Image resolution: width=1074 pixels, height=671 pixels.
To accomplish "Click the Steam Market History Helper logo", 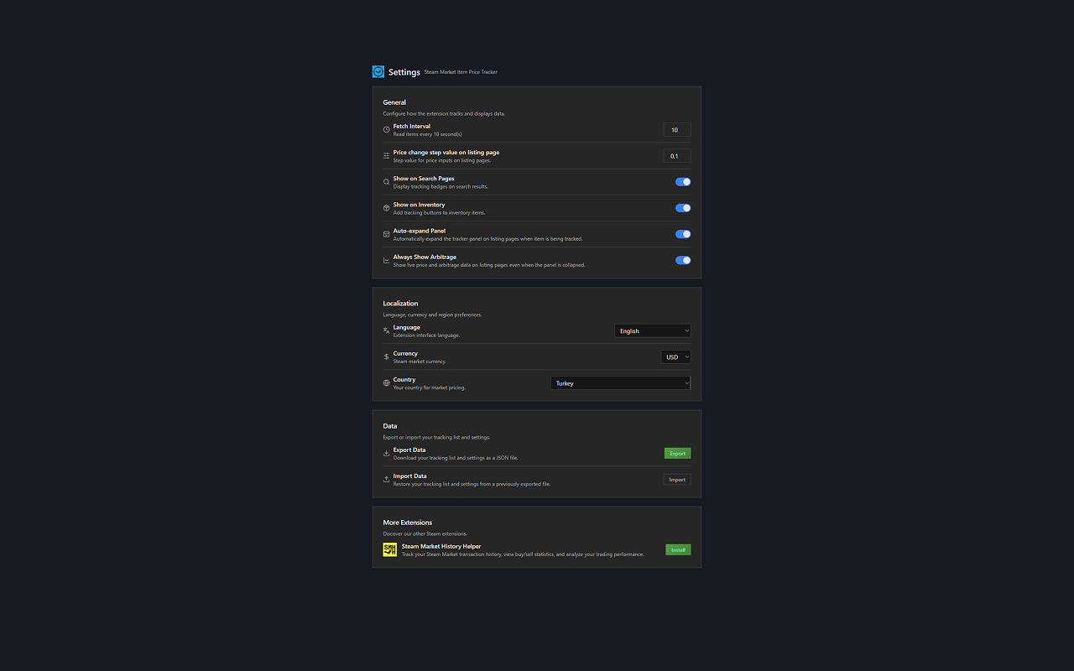I will [390, 549].
